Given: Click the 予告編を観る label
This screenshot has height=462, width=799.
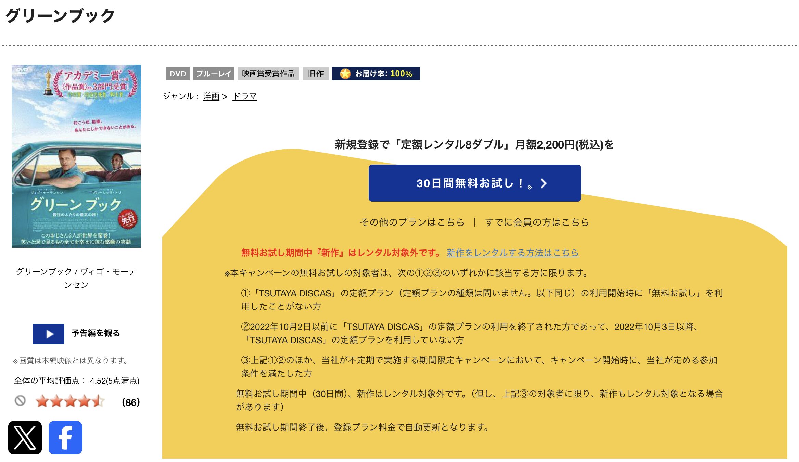Looking at the screenshot, I should (x=96, y=333).
